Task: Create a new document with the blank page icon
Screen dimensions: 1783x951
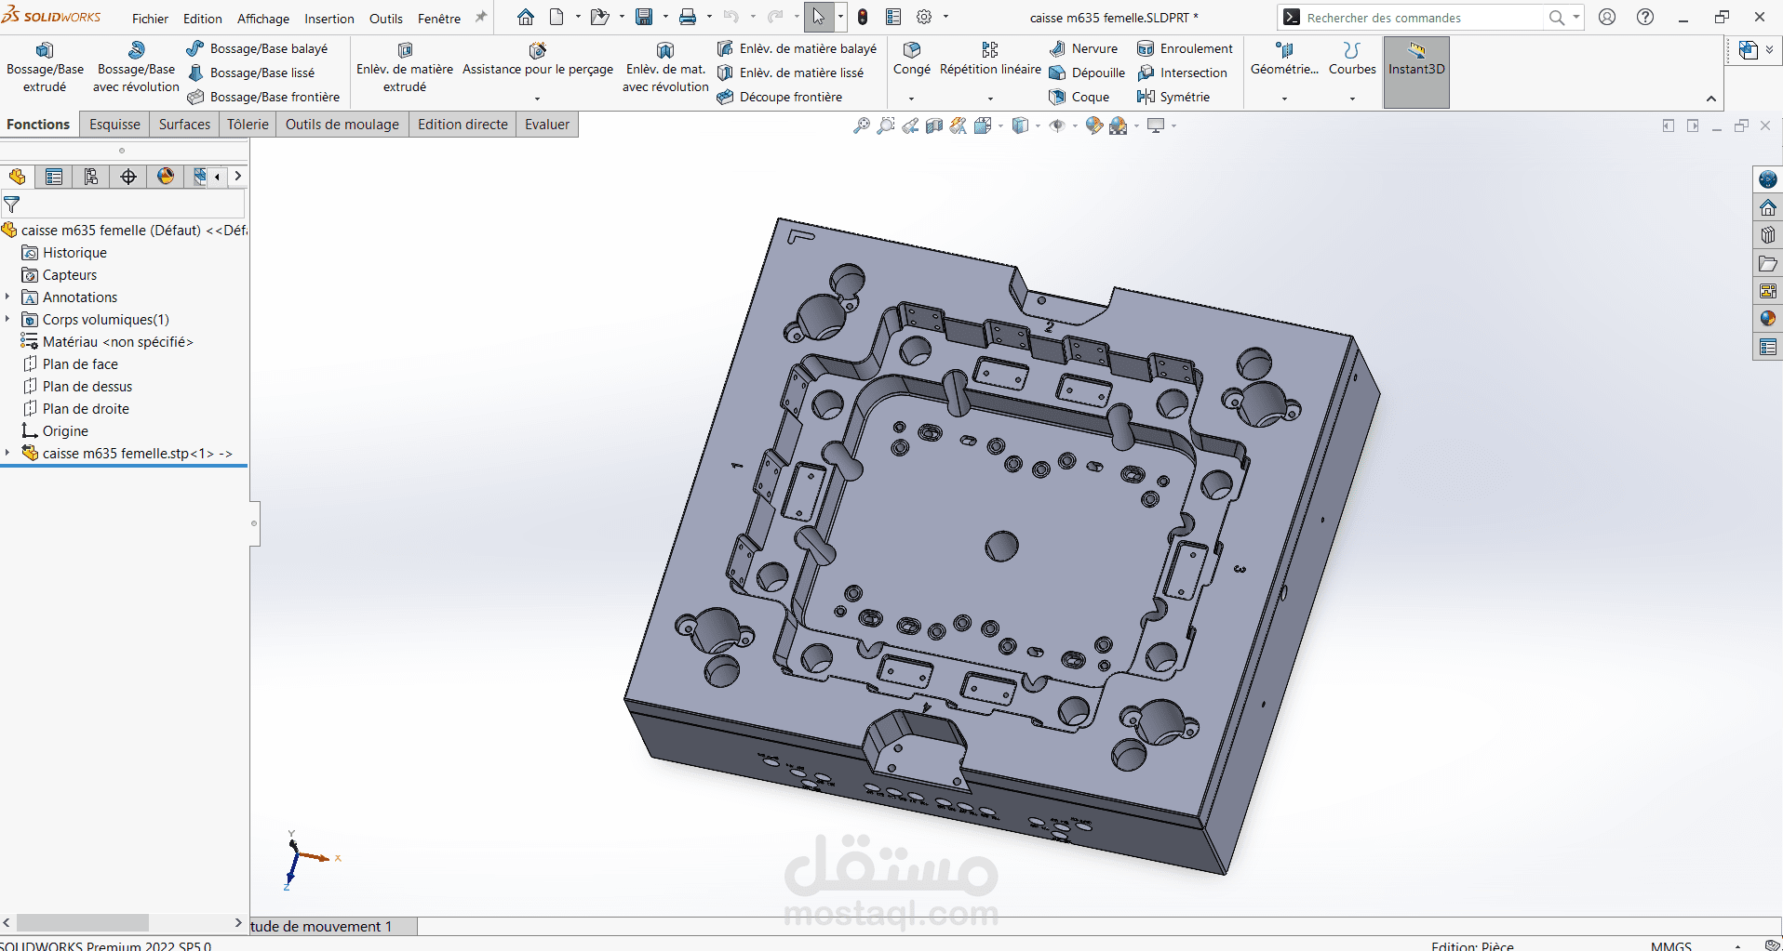Action: pyautogui.click(x=556, y=17)
